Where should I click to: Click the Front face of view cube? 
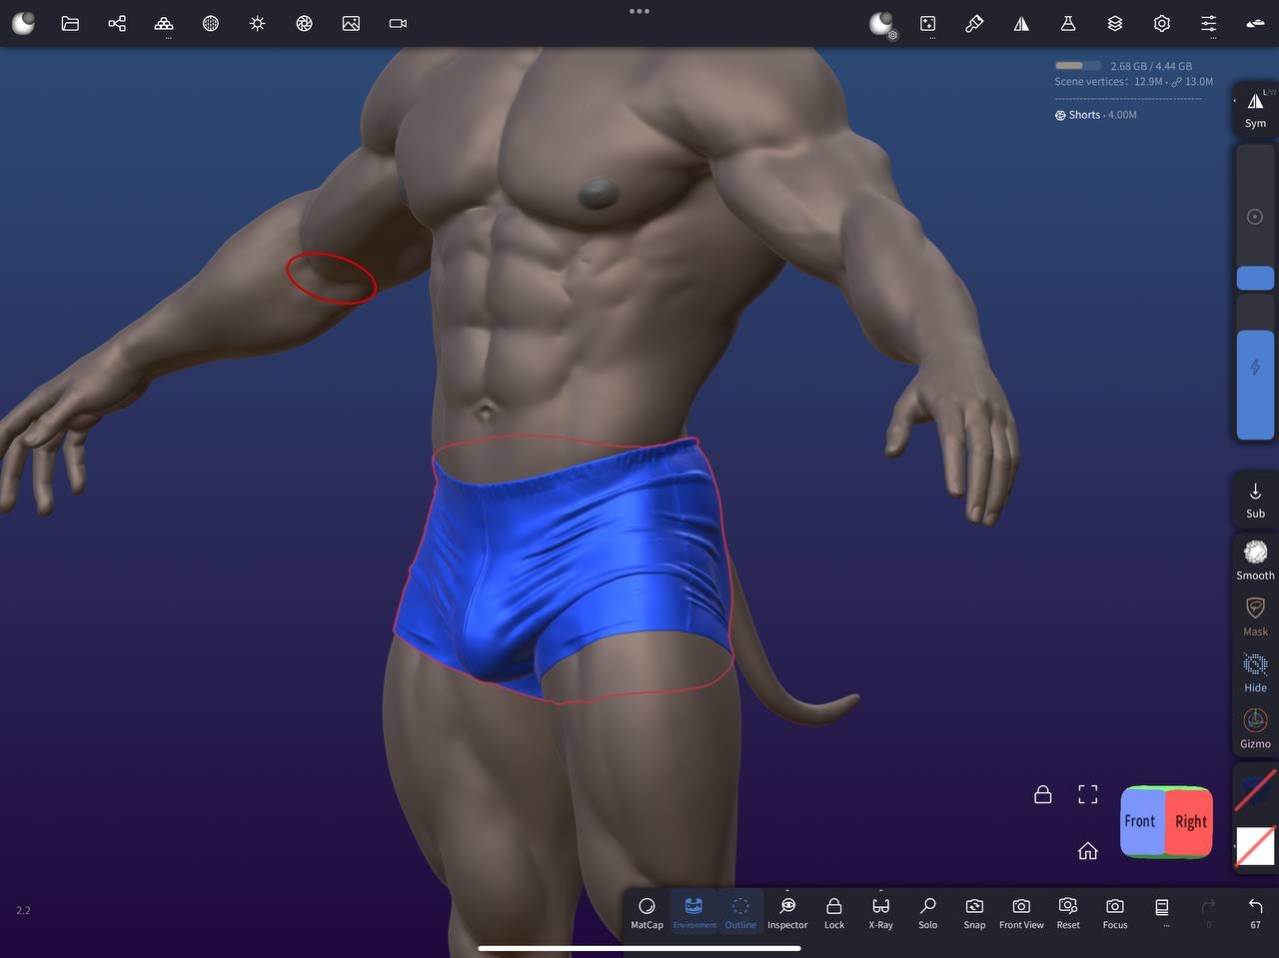(x=1141, y=821)
